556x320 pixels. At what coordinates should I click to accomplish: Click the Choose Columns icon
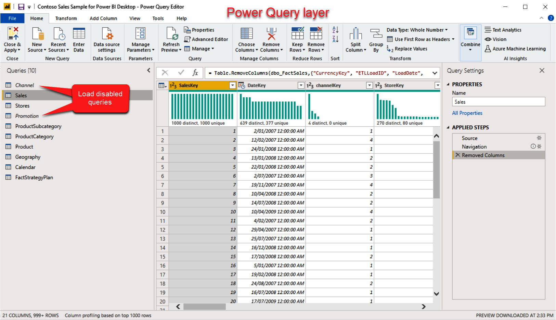tap(247, 33)
